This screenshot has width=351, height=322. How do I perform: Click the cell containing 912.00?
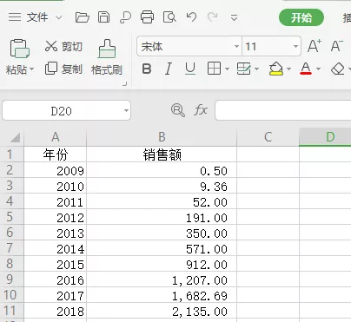162,264
